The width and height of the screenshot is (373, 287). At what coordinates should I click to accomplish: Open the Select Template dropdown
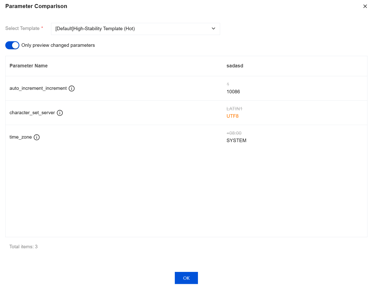pos(135,29)
